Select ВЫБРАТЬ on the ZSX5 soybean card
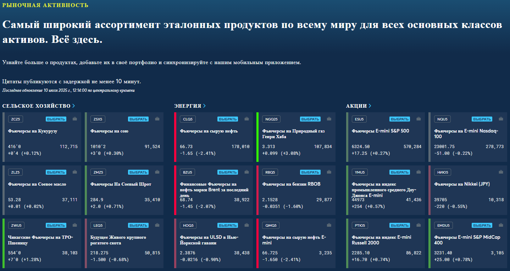This screenshot has width=510, height=271. [138, 119]
